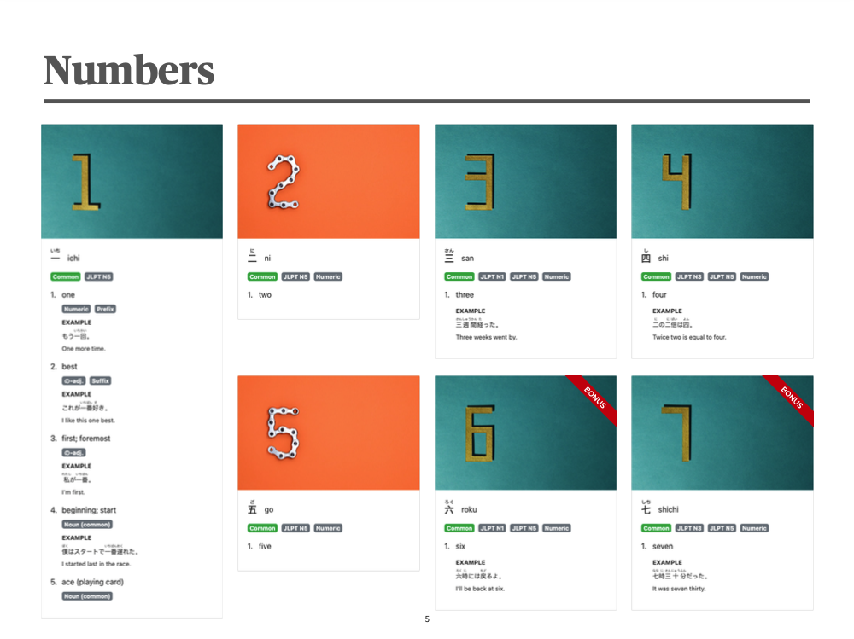The width and height of the screenshot is (854, 639).
Task: Click the BONUS ribbon on the 7 card
Action: point(791,398)
